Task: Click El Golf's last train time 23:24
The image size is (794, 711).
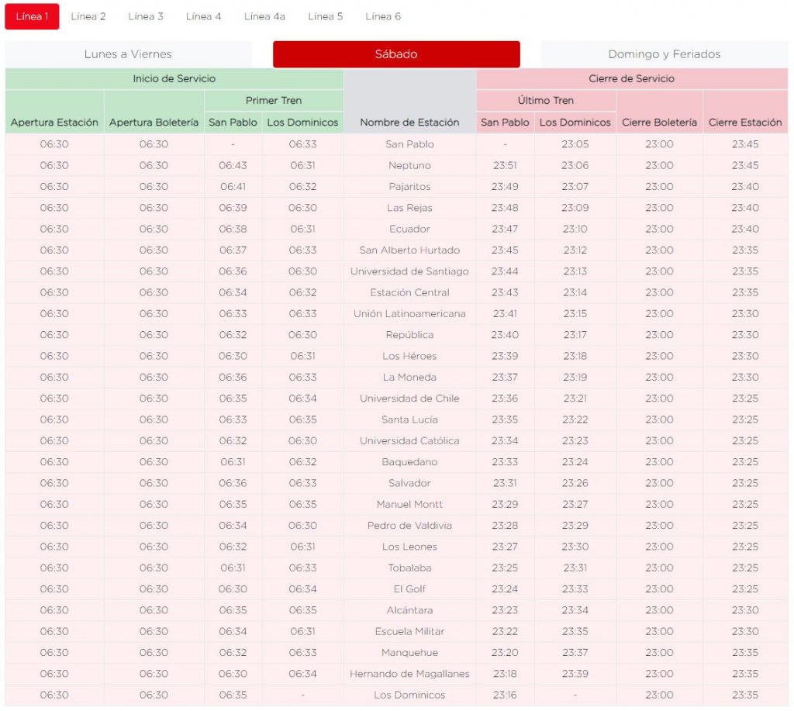Action: pos(505,589)
